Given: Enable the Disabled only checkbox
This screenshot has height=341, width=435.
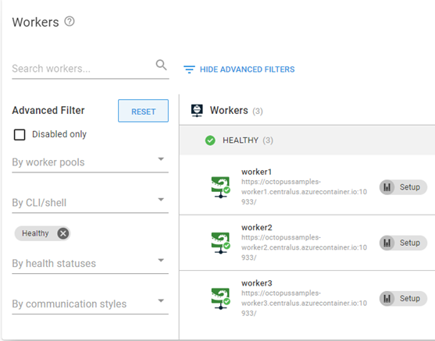Looking at the screenshot, I should [20, 135].
